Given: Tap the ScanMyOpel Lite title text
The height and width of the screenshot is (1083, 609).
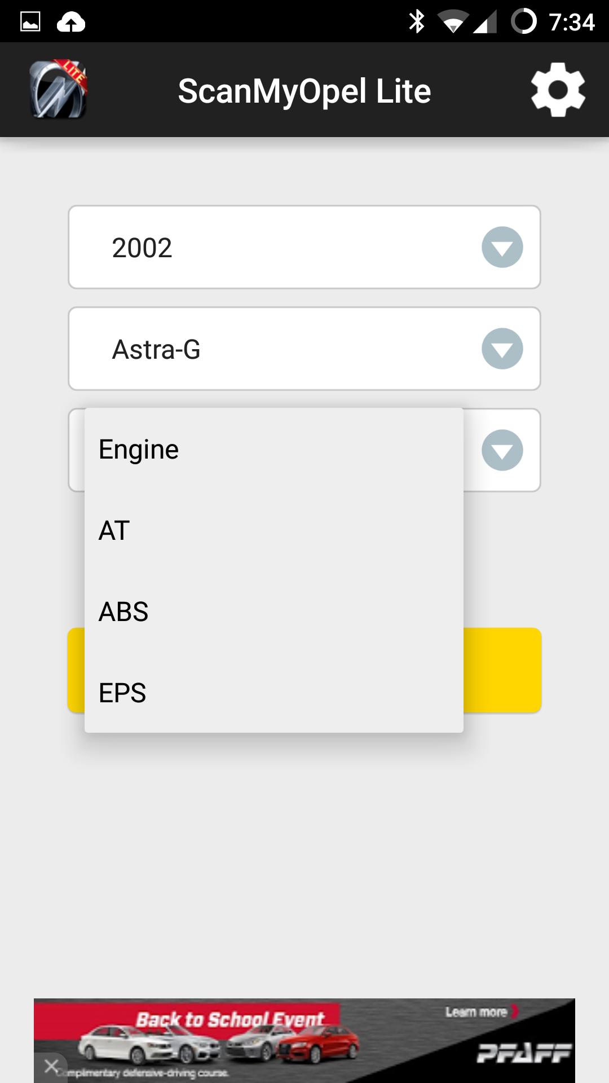Looking at the screenshot, I should point(304,91).
